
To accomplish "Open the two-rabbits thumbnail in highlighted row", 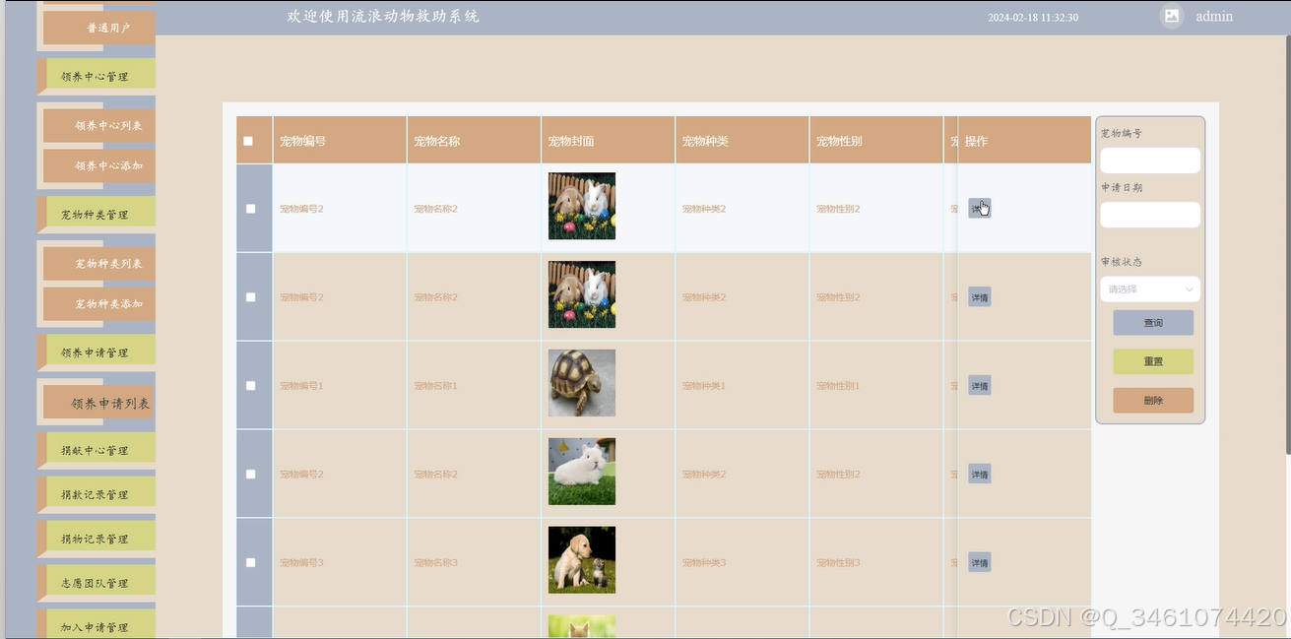I will point(582,206).
